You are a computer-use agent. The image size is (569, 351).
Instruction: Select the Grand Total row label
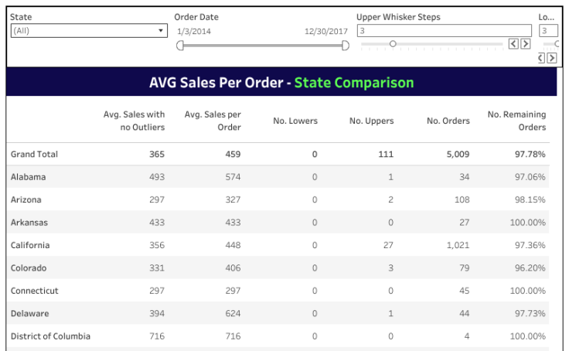click(34, 154)
